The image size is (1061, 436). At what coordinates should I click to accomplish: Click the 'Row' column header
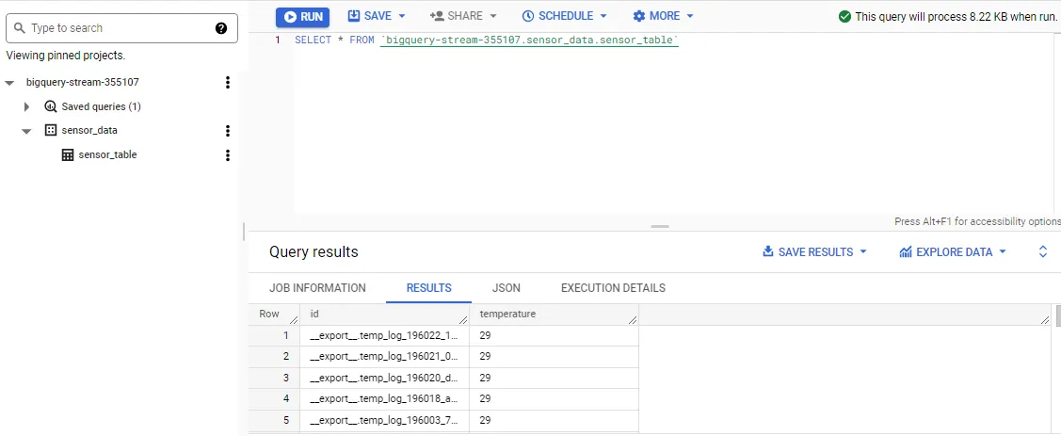coord(274,315)
